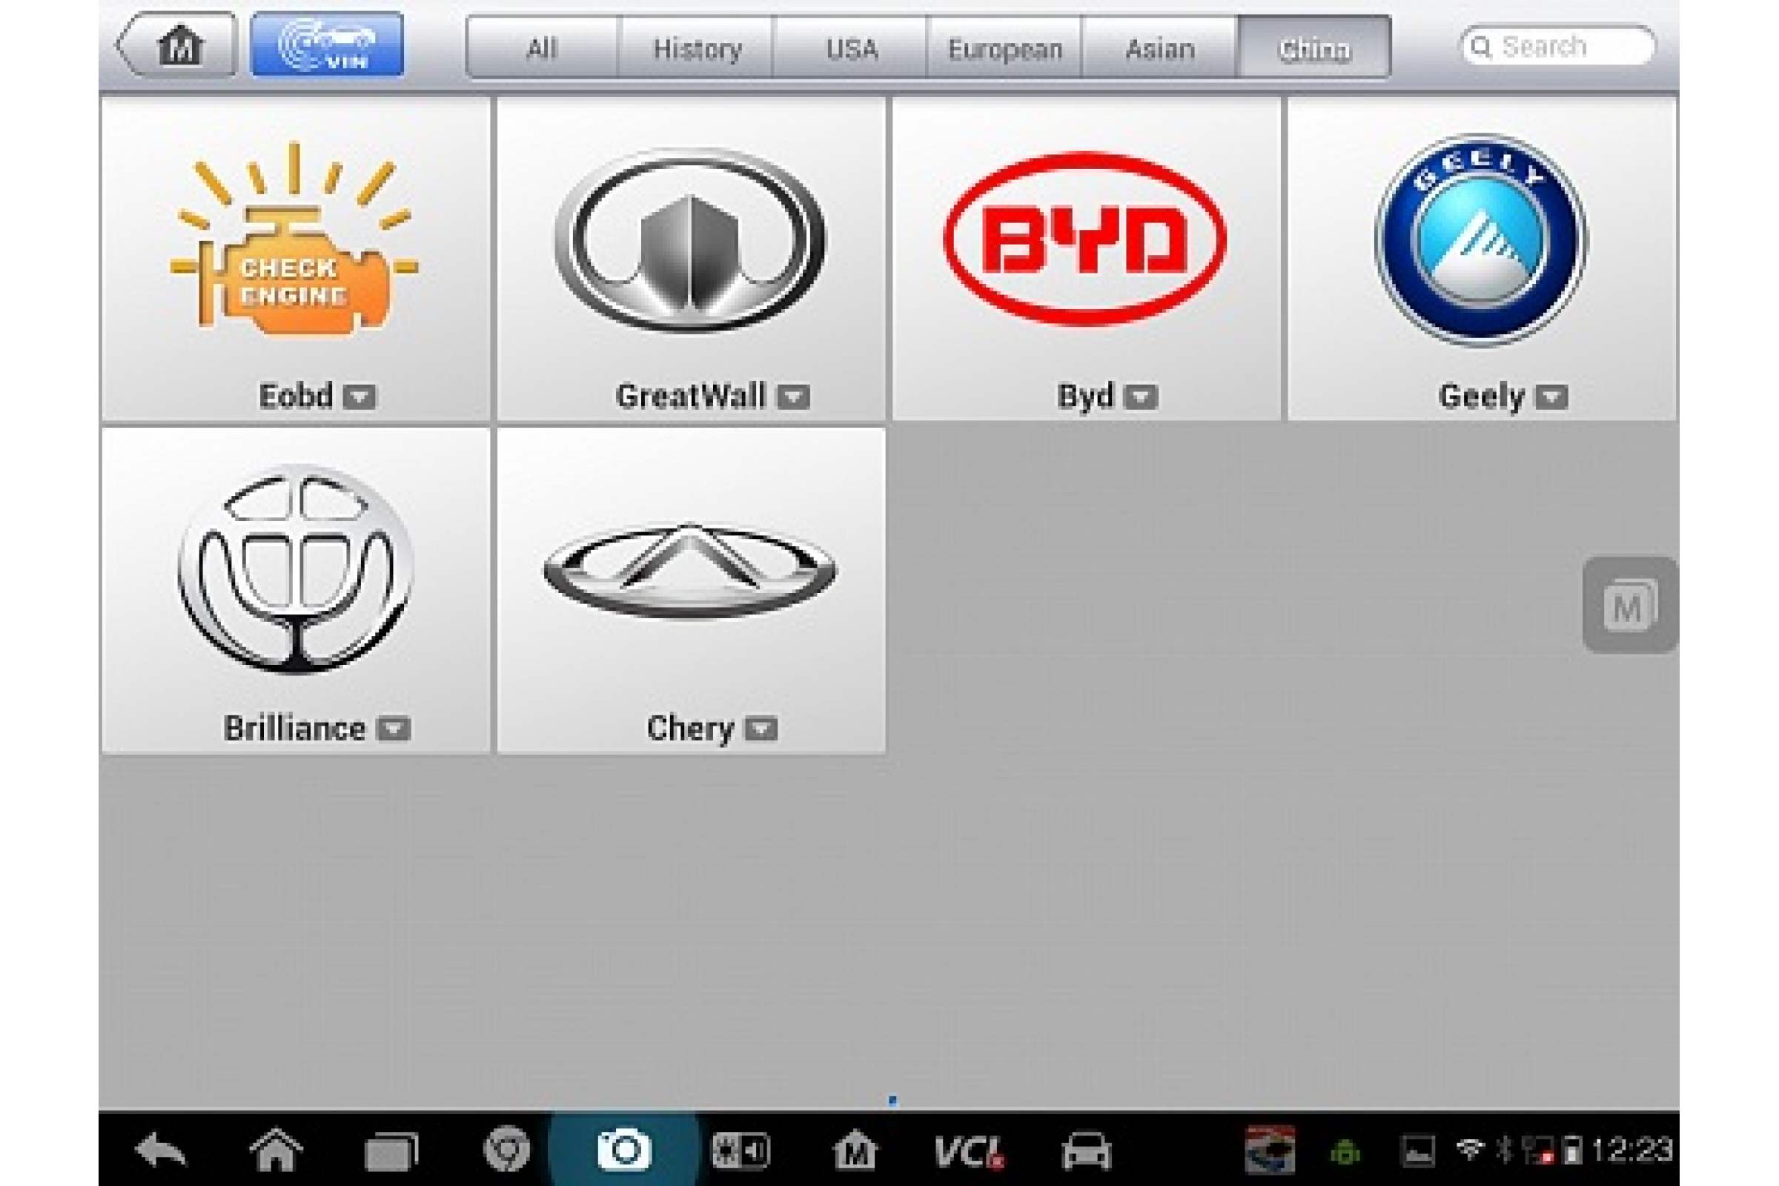Tap the floating M shortcut button
This screenshot has width=1779, height=1186.
1630,605
